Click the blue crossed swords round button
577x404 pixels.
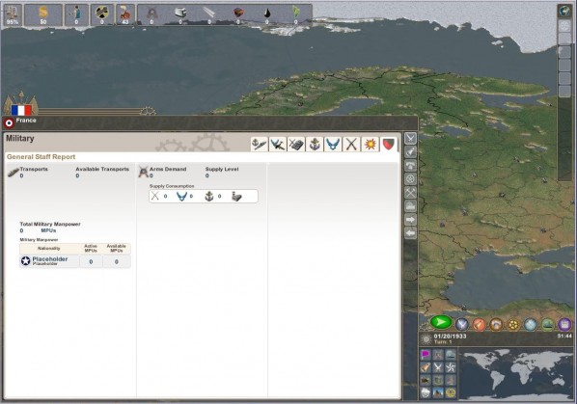pos(461,324)
